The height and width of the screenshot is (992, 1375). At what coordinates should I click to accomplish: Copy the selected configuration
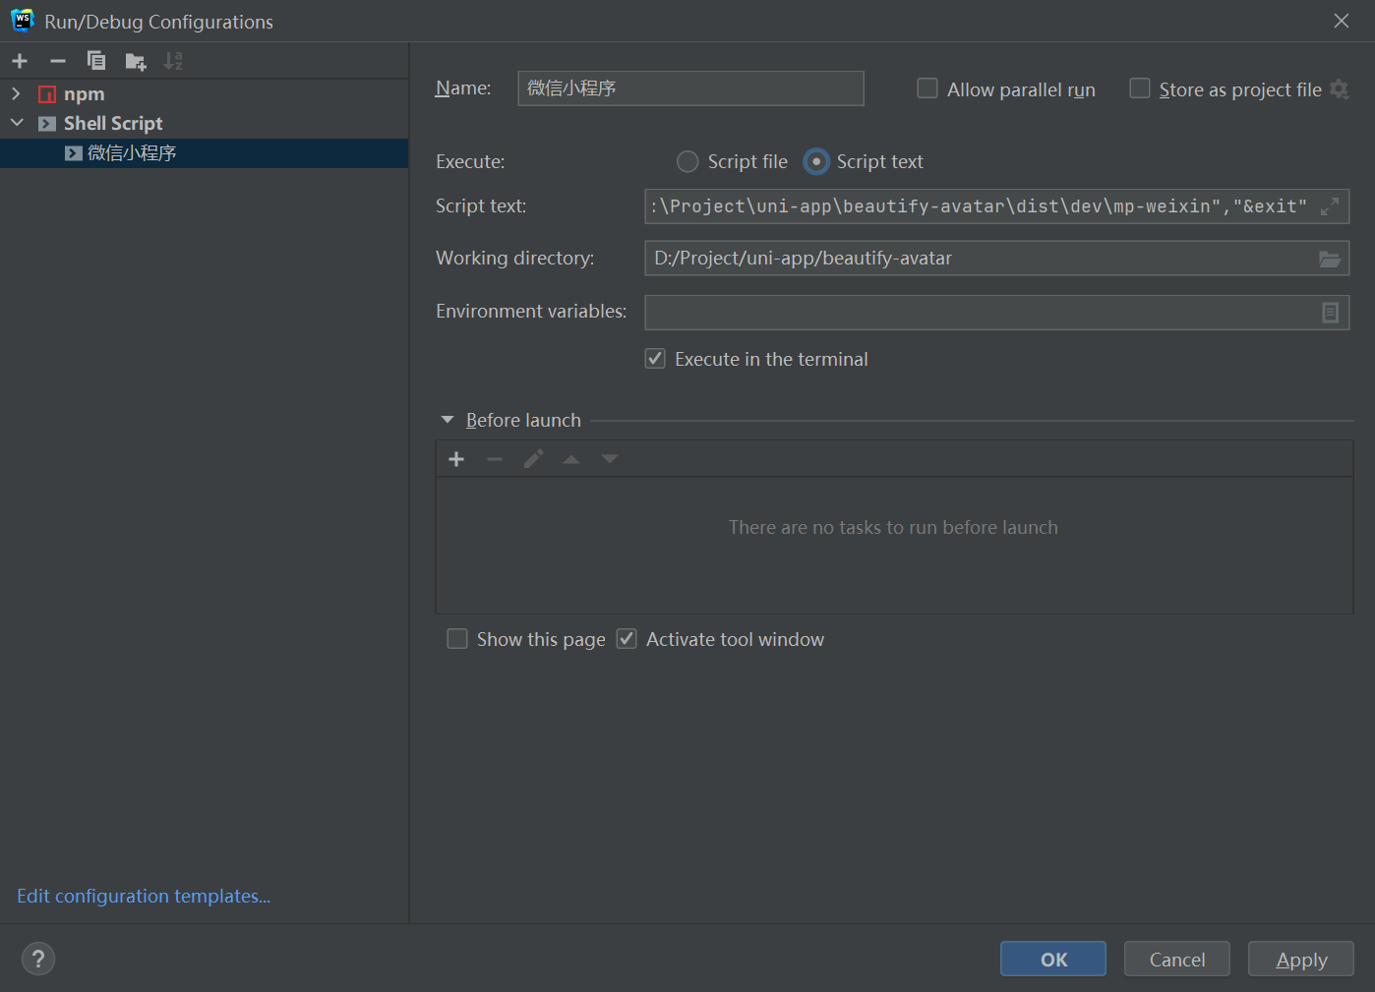coord(96,61)
